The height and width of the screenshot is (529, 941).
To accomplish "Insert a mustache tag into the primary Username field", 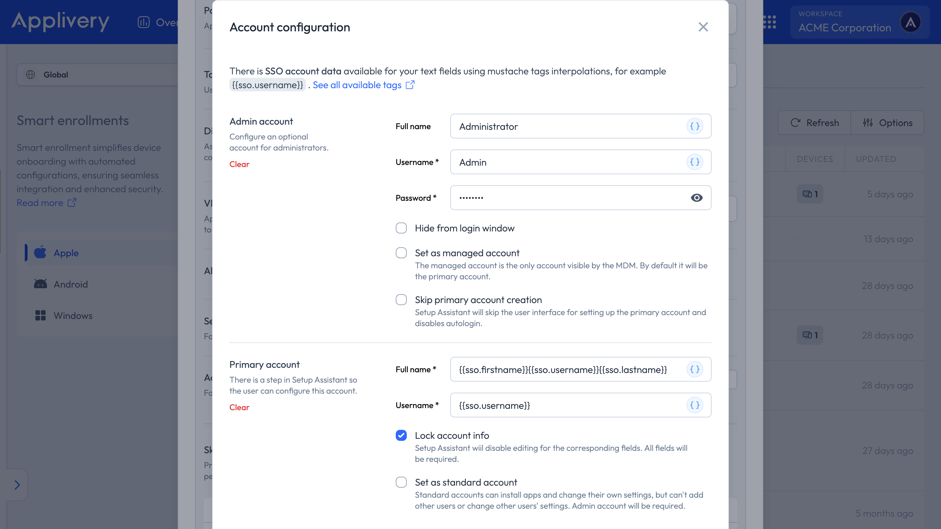I will coord(695,405).
